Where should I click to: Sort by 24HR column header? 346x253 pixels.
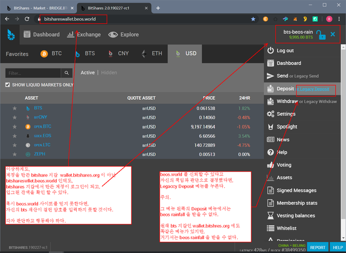pos(244,98)
